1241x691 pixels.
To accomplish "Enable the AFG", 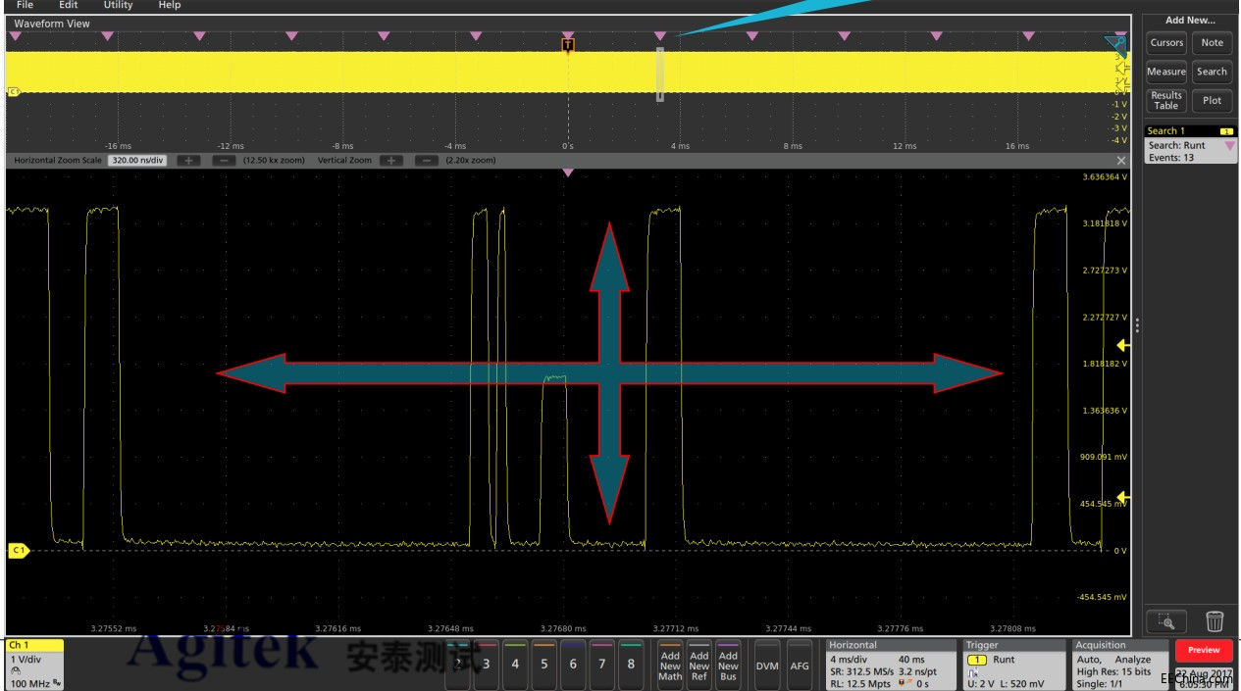I will (800, 665).
